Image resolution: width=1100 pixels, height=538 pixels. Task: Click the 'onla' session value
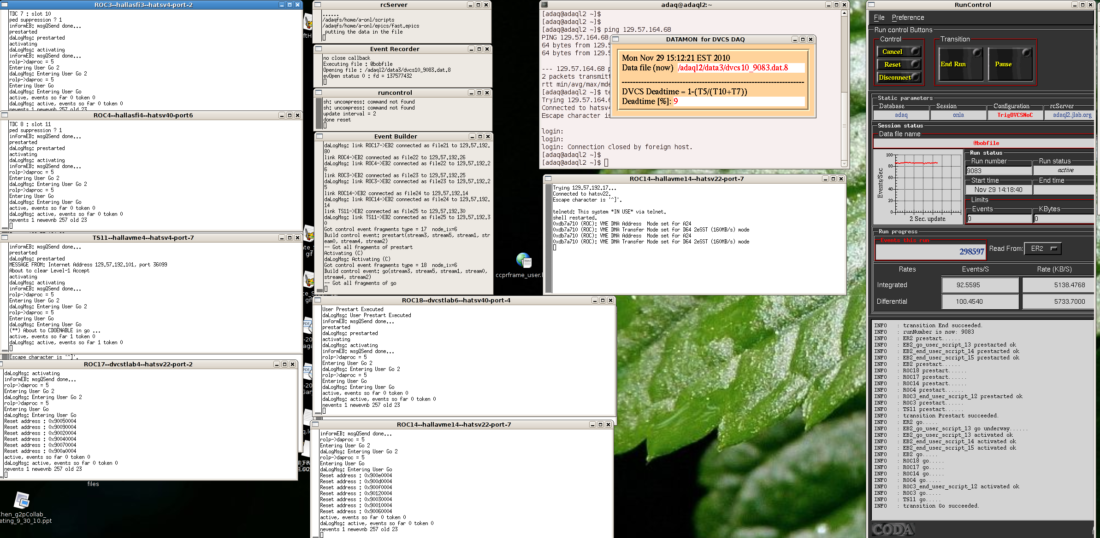(958, 115)
